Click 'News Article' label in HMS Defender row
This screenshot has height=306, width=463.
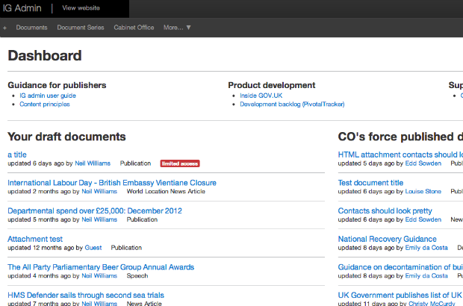coord(144,303)
